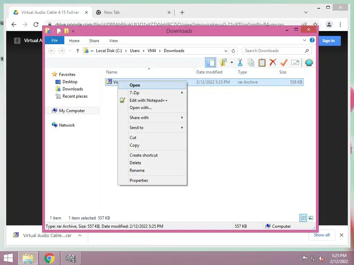Viewport: 354px width, 265px height.
Task: Sort by the Type column header
Action: (x=256, y=72)
